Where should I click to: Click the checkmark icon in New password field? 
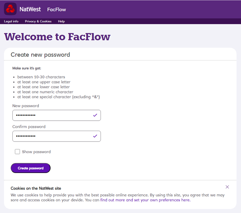(x=95, y=115)
